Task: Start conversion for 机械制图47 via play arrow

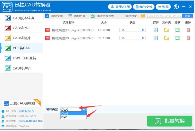Action: point(143,30)
